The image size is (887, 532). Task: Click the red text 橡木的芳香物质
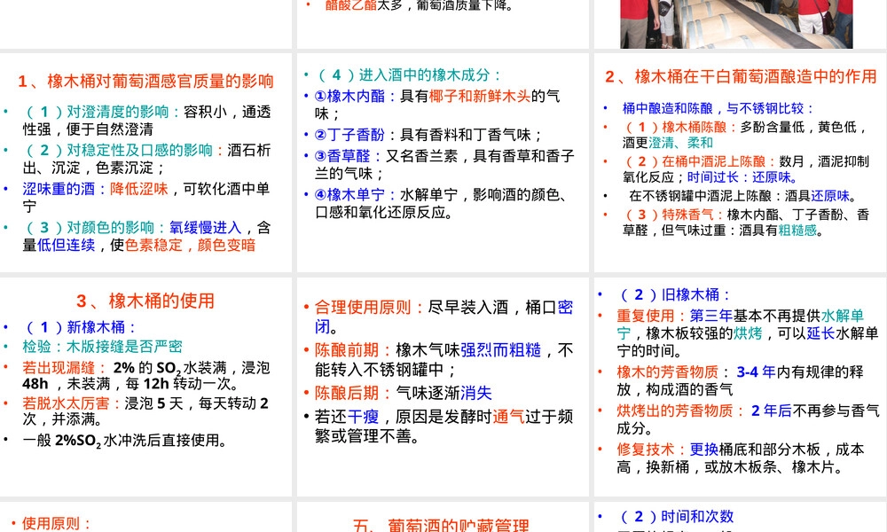tap(668, 372)
